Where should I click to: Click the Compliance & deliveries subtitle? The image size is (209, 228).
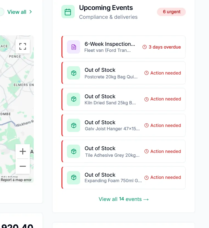coord(108,17)
